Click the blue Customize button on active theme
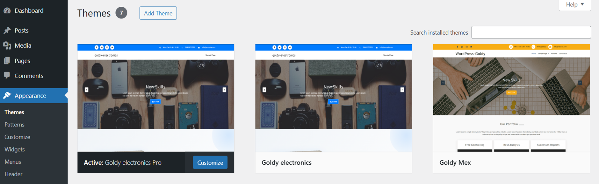This screenshot has width=599, height=184. click(x=210, y=162)
